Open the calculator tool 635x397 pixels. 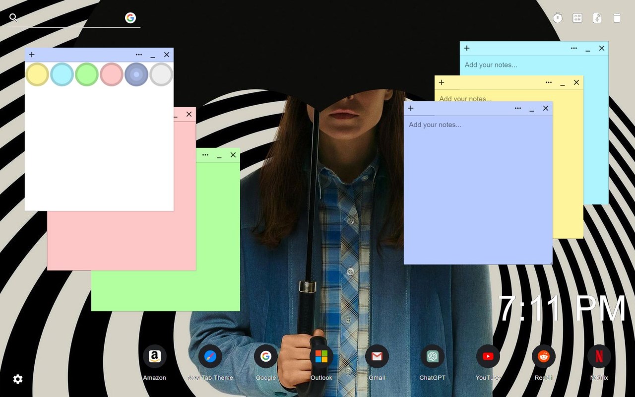[x=577, y=18]
